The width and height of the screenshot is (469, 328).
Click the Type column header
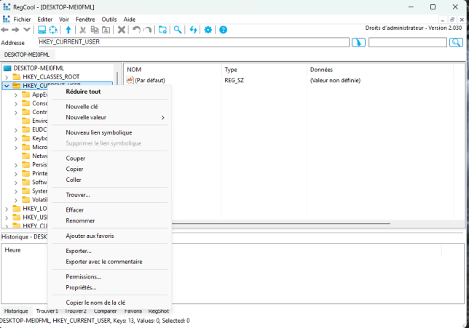(231, 69)
